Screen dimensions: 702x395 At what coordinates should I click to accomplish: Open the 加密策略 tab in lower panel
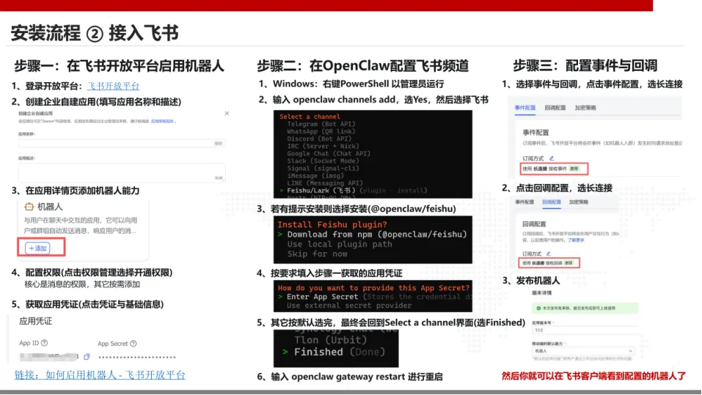(579, 202)
